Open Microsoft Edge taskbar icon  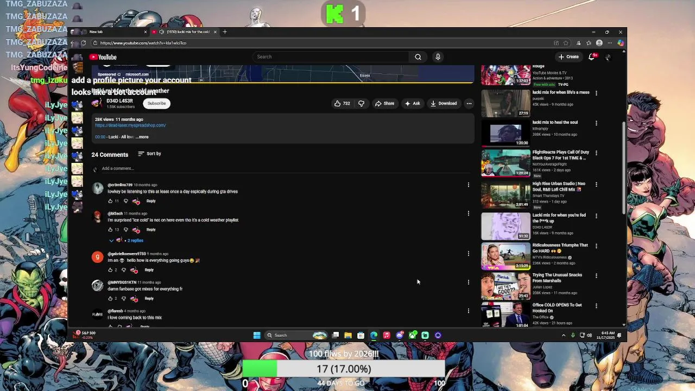click(x=374, y=335)
